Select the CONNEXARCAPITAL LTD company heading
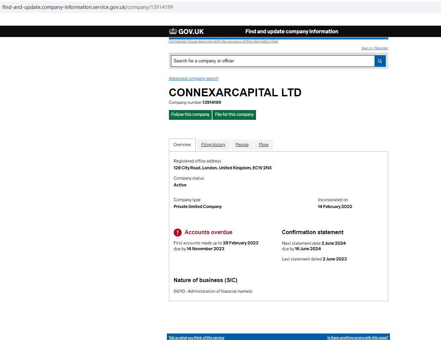441x340 pixels. click(235, 93)
